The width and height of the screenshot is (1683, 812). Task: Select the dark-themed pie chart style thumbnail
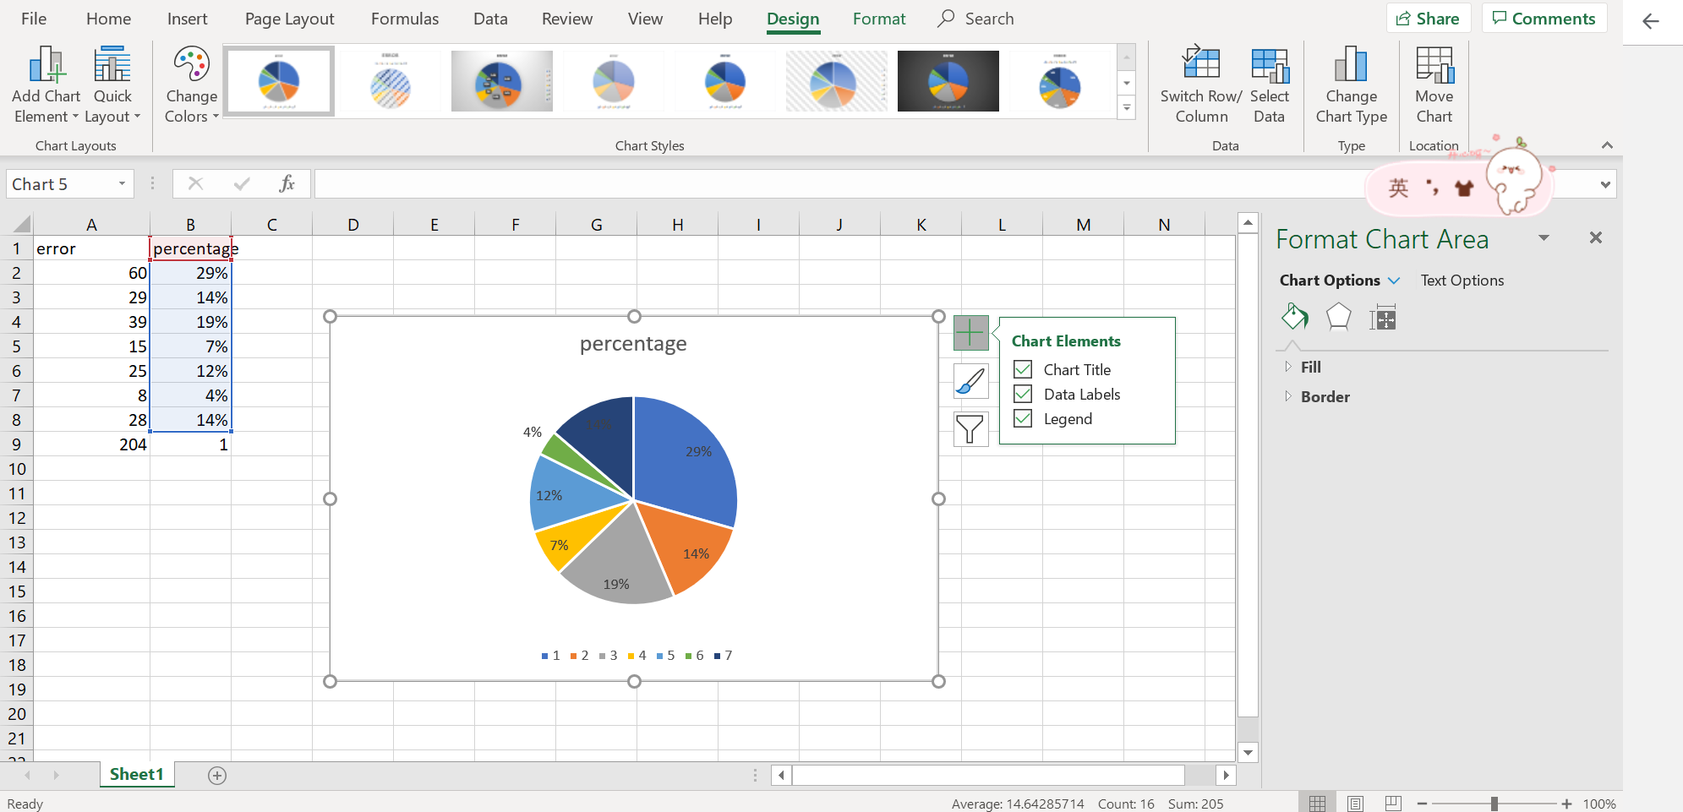point(948,80)
